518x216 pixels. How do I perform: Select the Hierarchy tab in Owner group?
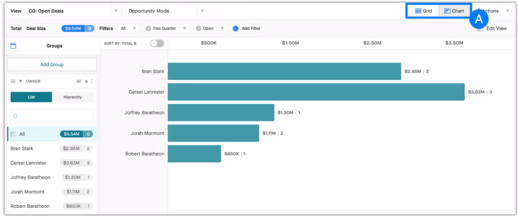click(73, 97)
